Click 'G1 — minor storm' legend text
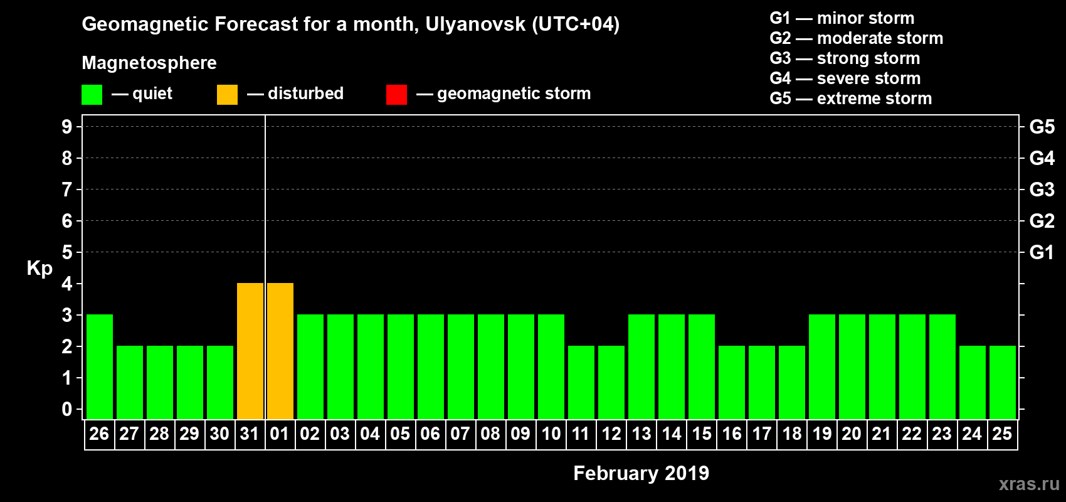 click(x=842, y=18)
